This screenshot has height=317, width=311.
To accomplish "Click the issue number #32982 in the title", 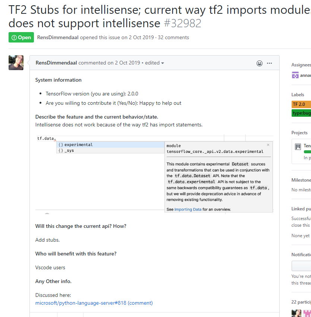I will pos(183,22).
